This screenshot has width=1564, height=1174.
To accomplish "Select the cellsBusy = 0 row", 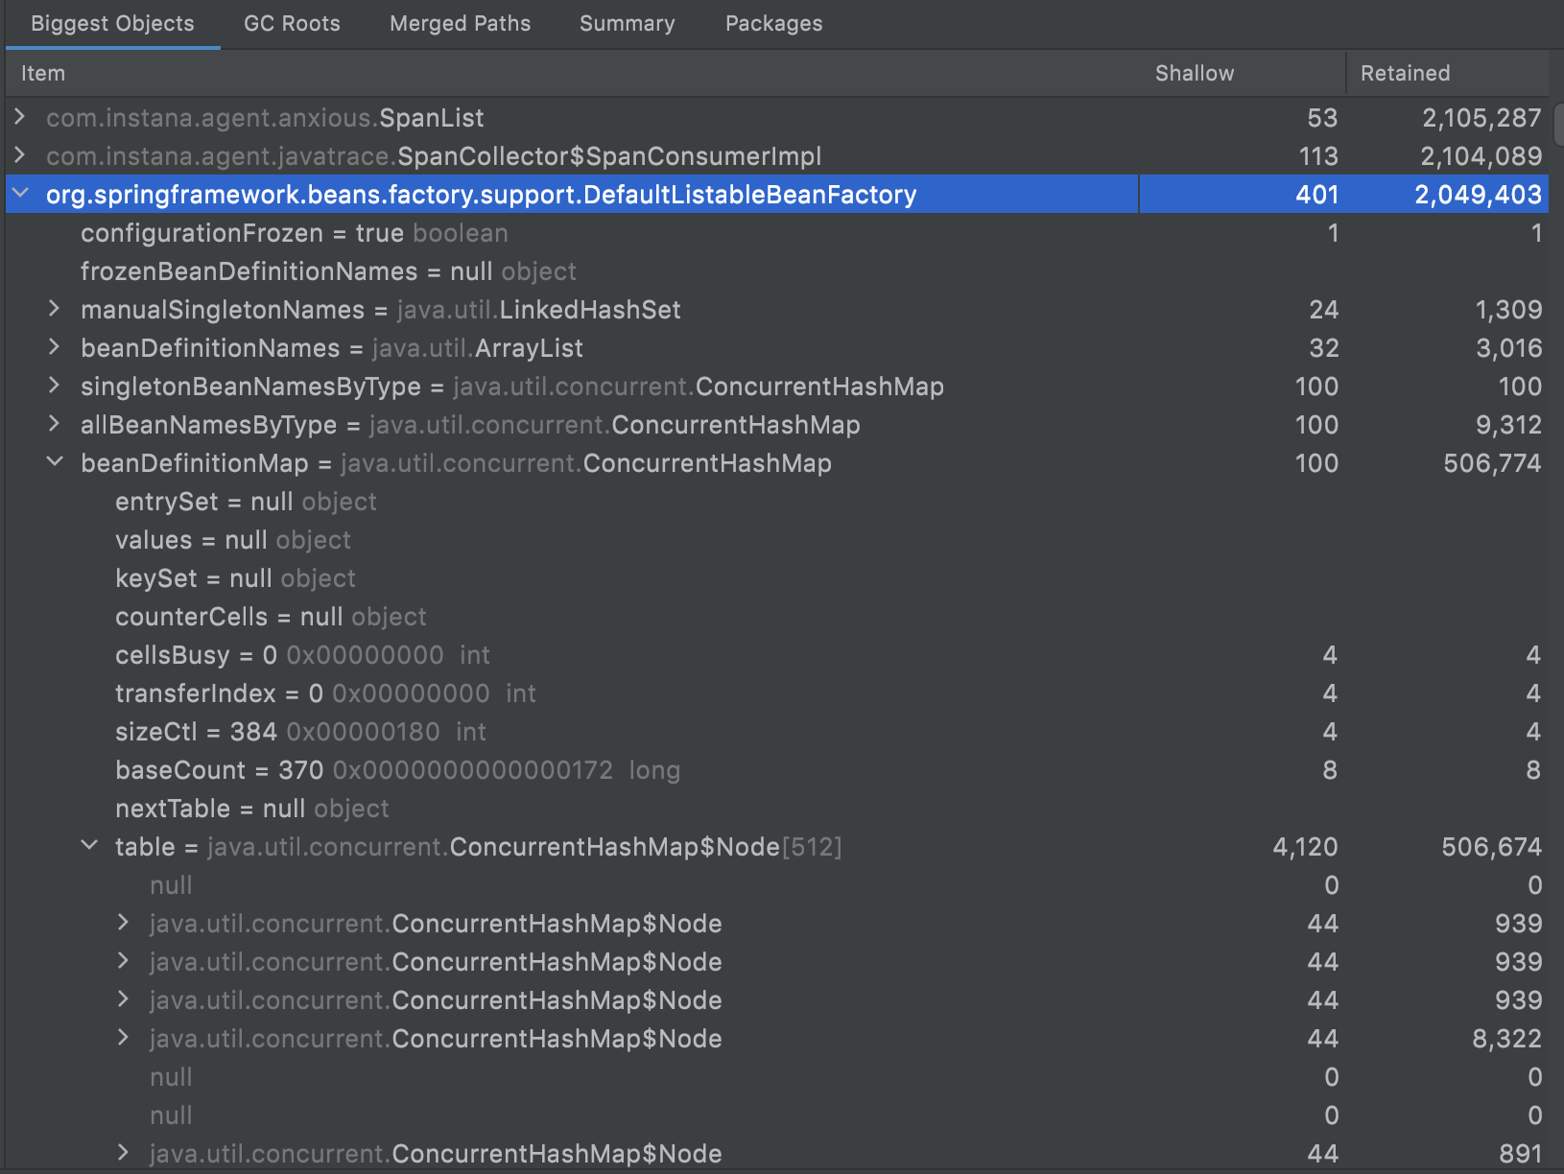I will pos(777,654).
